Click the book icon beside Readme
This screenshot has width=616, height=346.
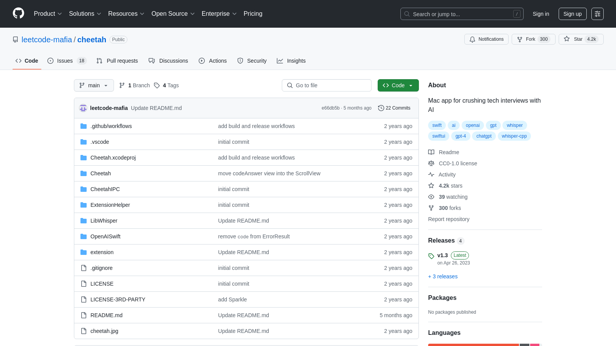(431, 152)
